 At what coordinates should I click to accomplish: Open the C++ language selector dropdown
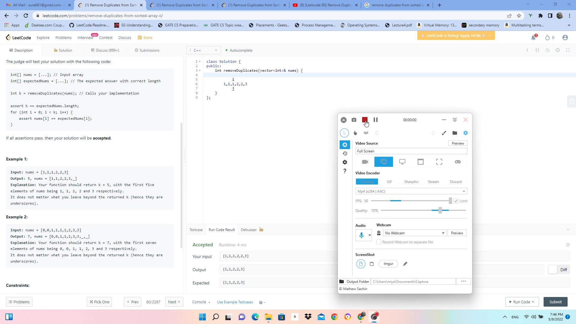pyautogui.click(x=204, y=50)
